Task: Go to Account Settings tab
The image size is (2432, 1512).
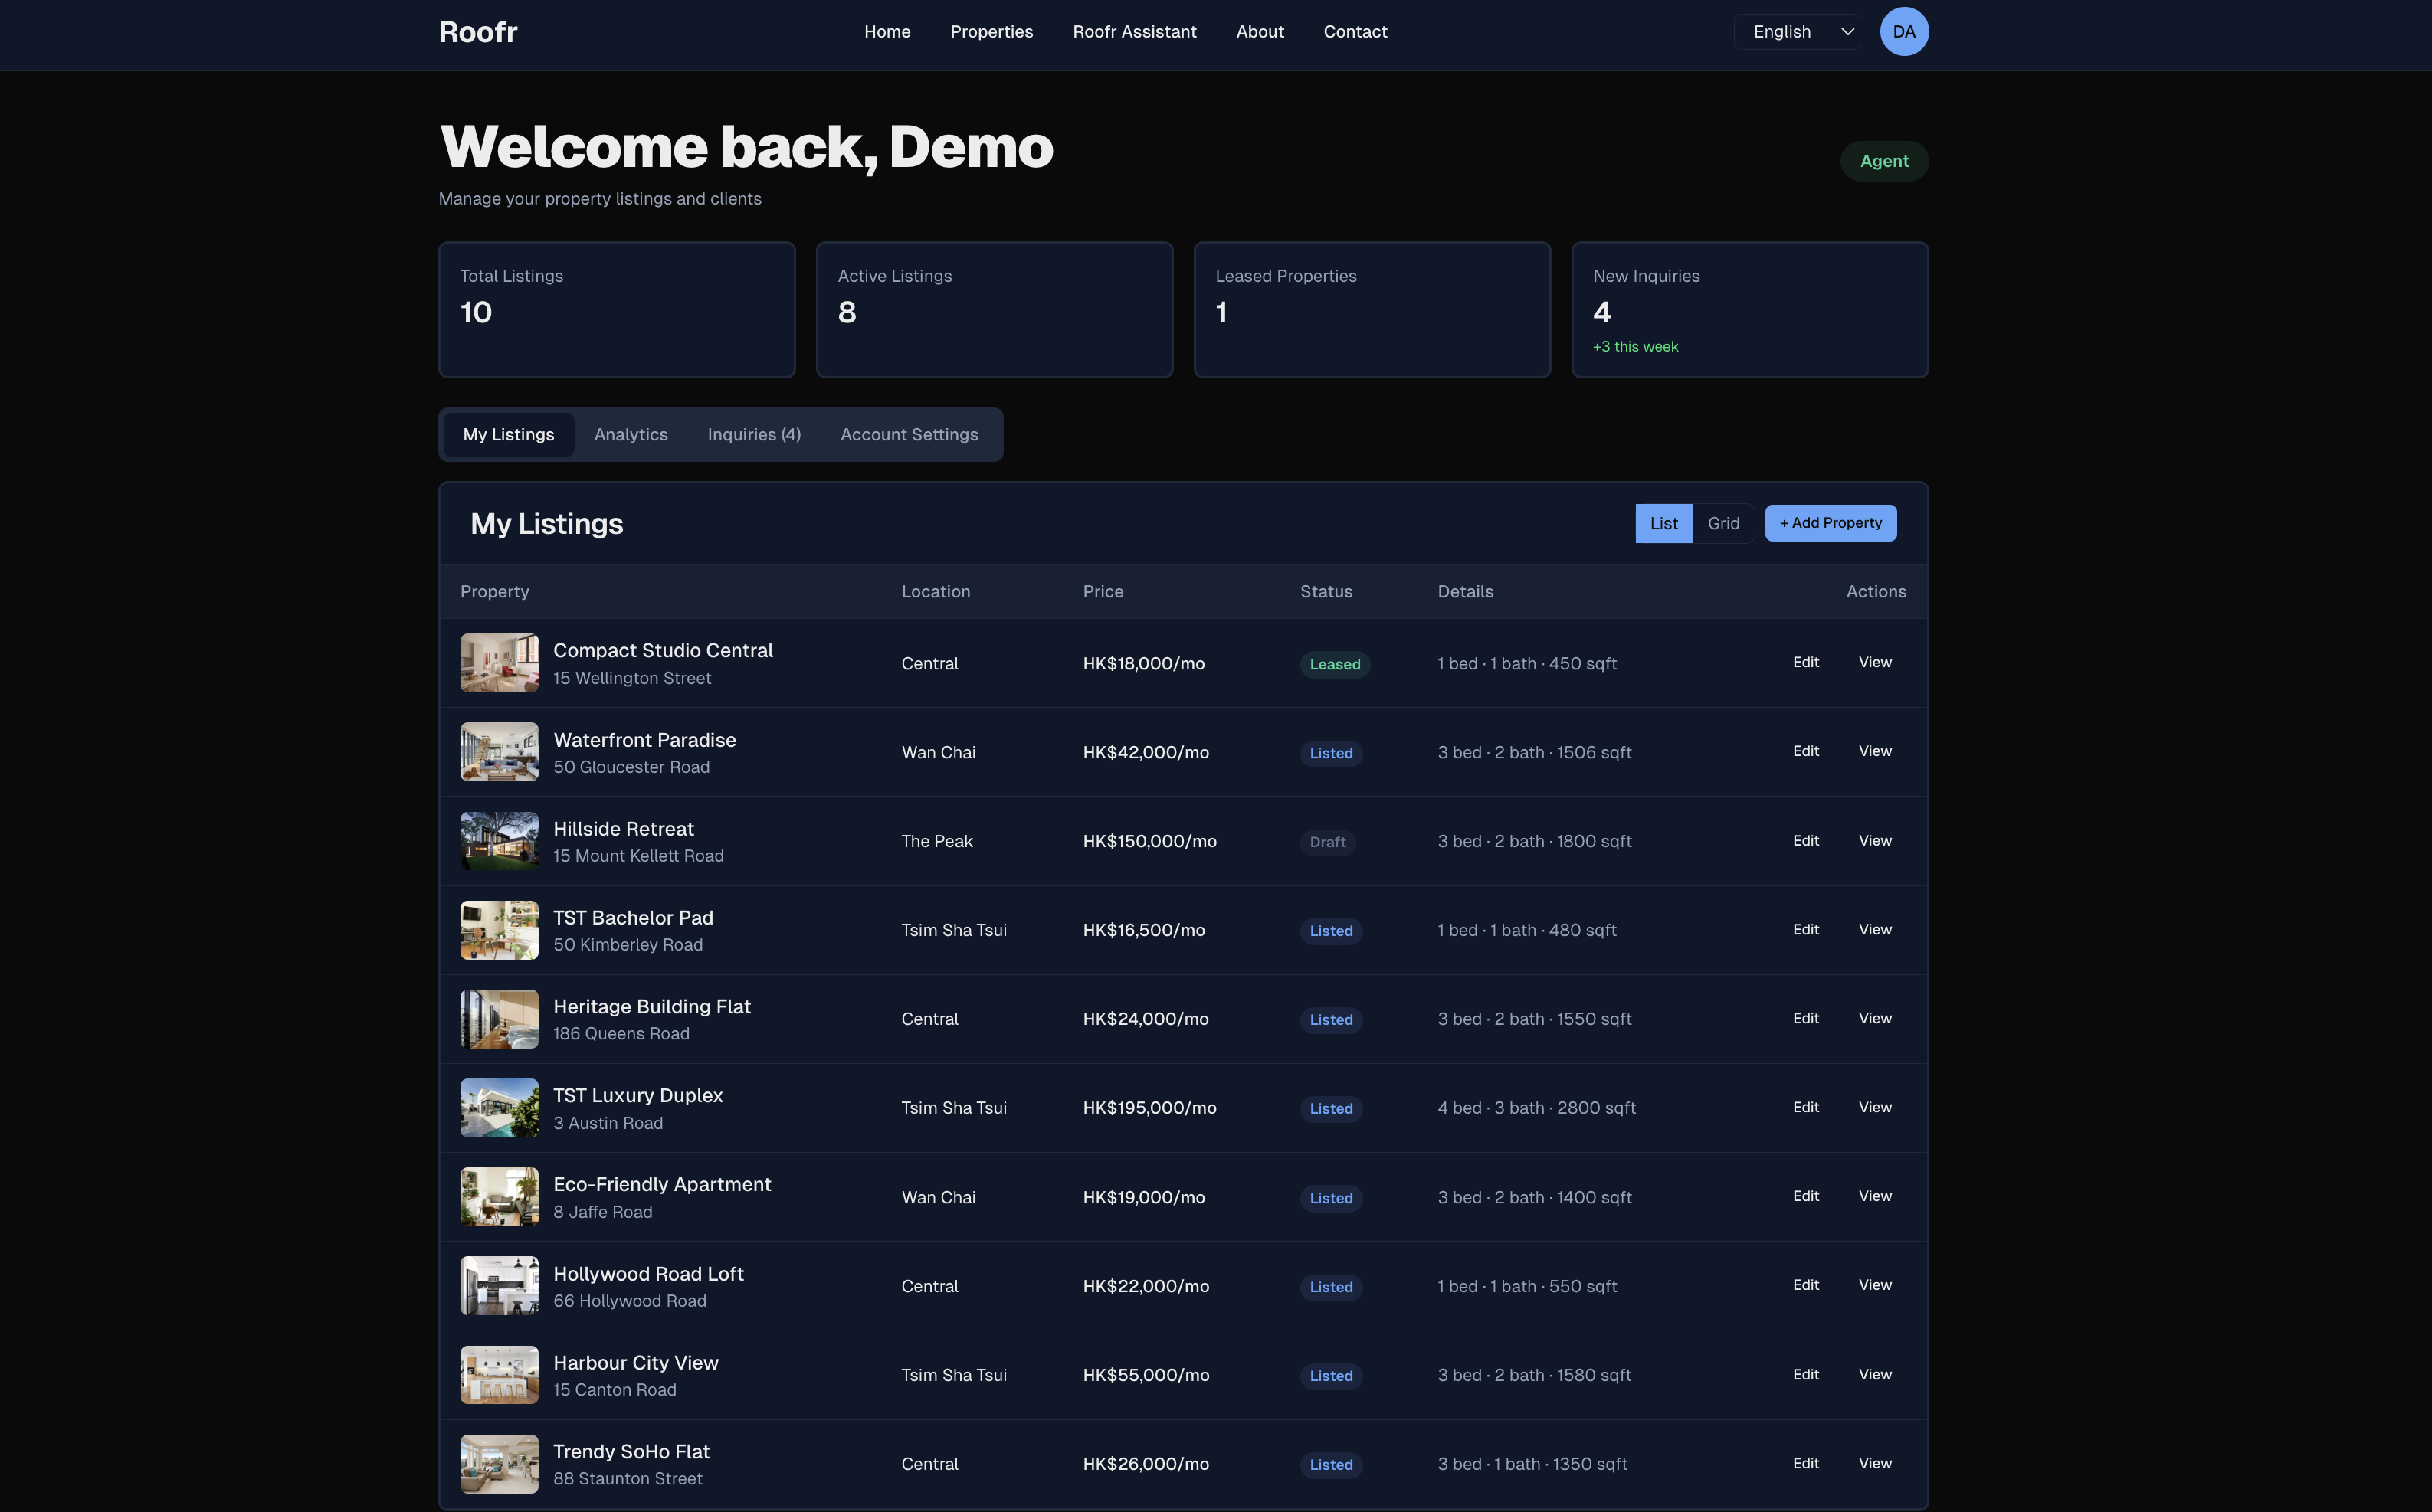Action: [909, 435]
